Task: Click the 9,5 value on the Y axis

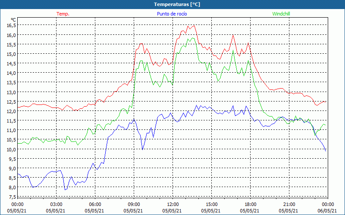Action: tap(13, 159)
